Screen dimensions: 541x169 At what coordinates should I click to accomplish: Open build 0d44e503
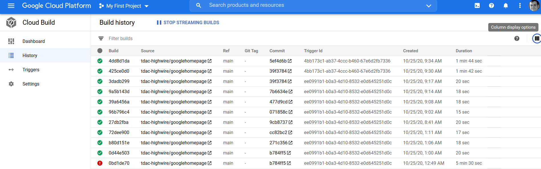coord(119,153)
